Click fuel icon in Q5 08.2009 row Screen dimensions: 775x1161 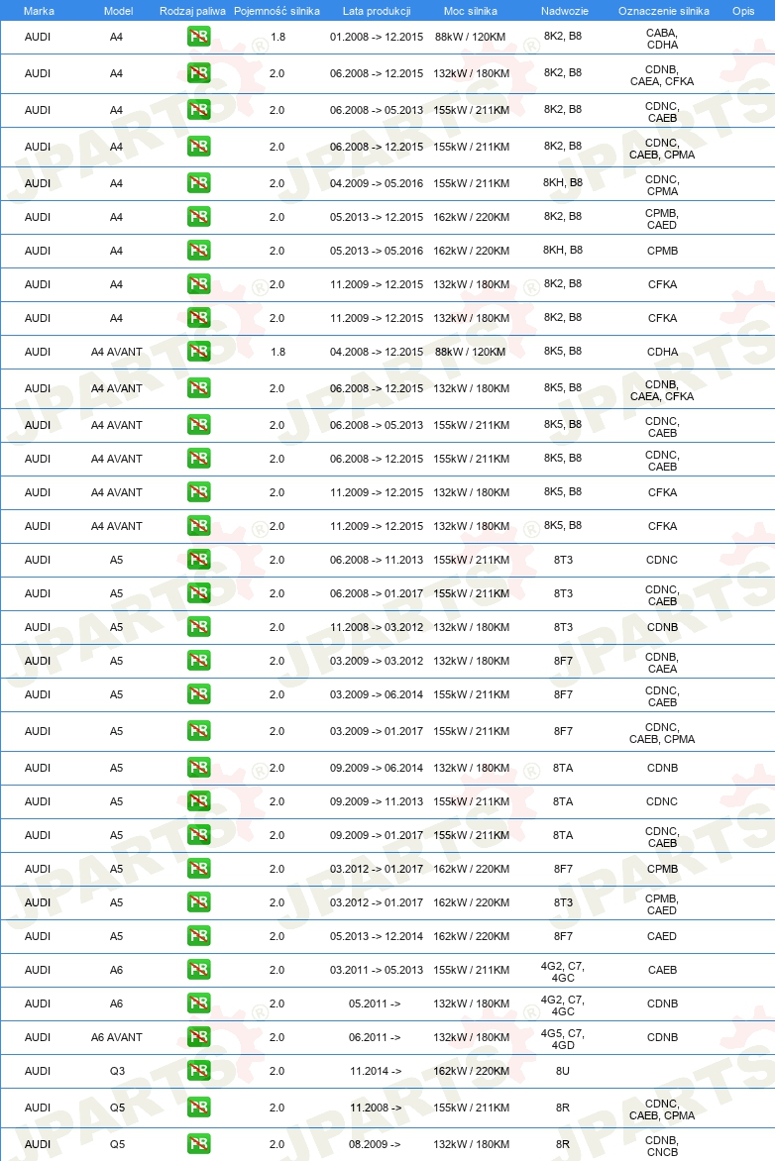point(198,1144)
